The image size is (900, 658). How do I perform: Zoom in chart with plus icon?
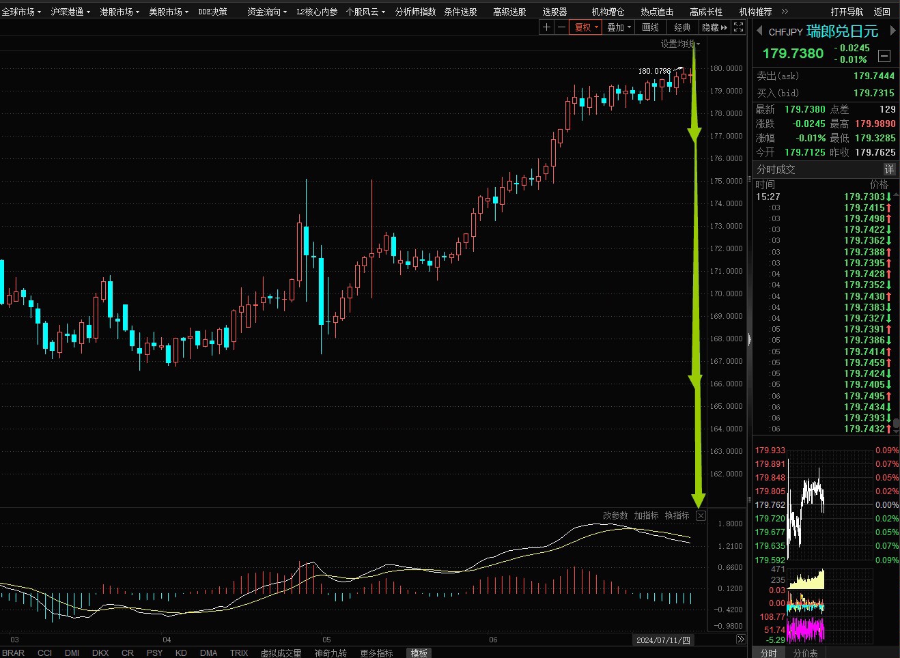tap(546, 27)
